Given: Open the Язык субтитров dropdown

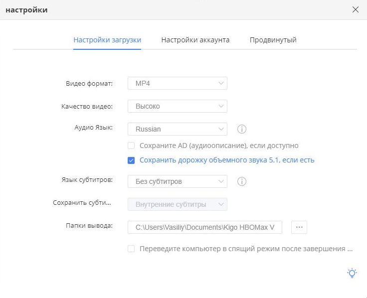Looking at the screenshot, I should 178,181.
